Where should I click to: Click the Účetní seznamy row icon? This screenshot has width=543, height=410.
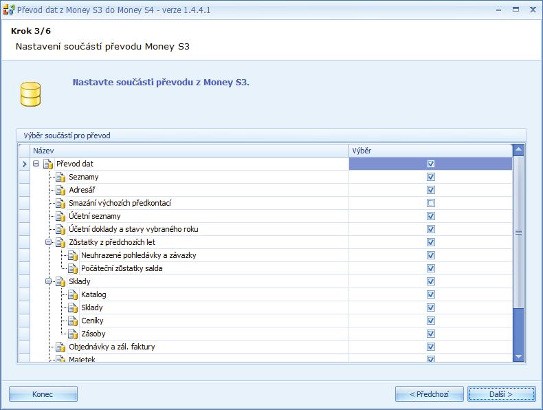60,216
